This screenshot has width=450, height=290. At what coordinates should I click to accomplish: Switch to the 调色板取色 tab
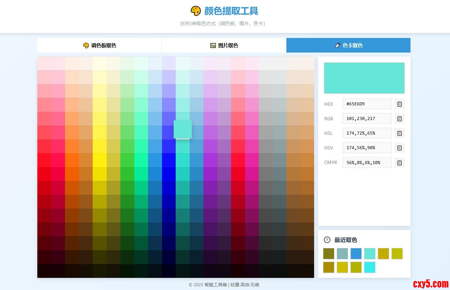click(x=100, y=45)
